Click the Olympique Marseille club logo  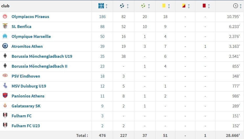coord(5,36)
